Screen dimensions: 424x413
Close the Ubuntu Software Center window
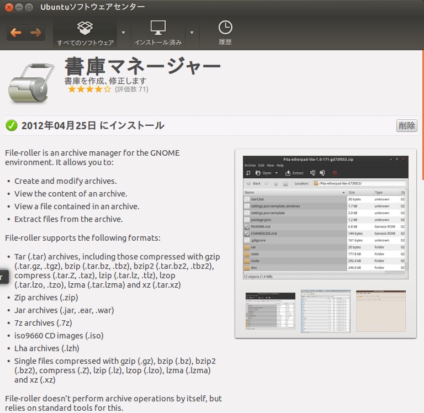click(x=9, y=7)
